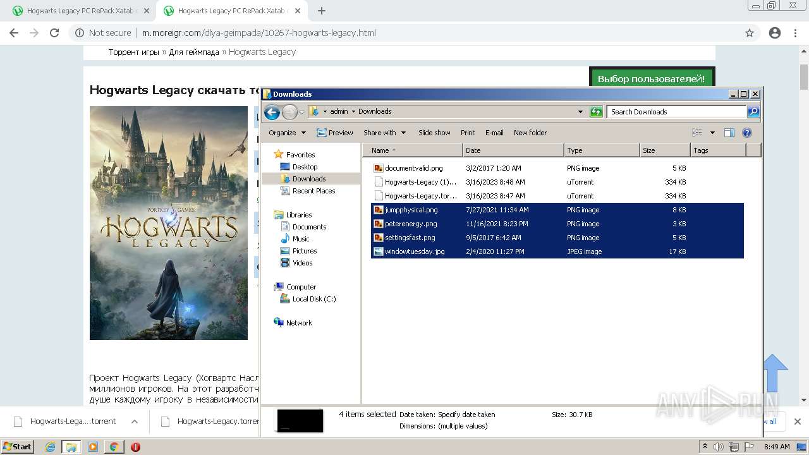Click the Forward arrow in Downloads window

tap(289, 112)
